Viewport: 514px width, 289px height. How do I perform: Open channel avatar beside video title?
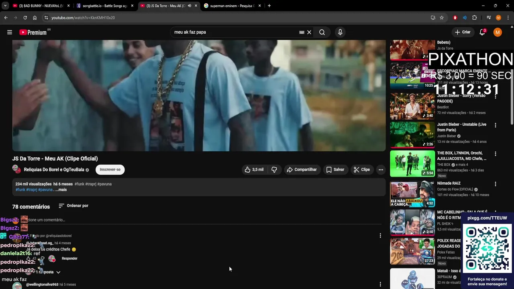point(16,169)
